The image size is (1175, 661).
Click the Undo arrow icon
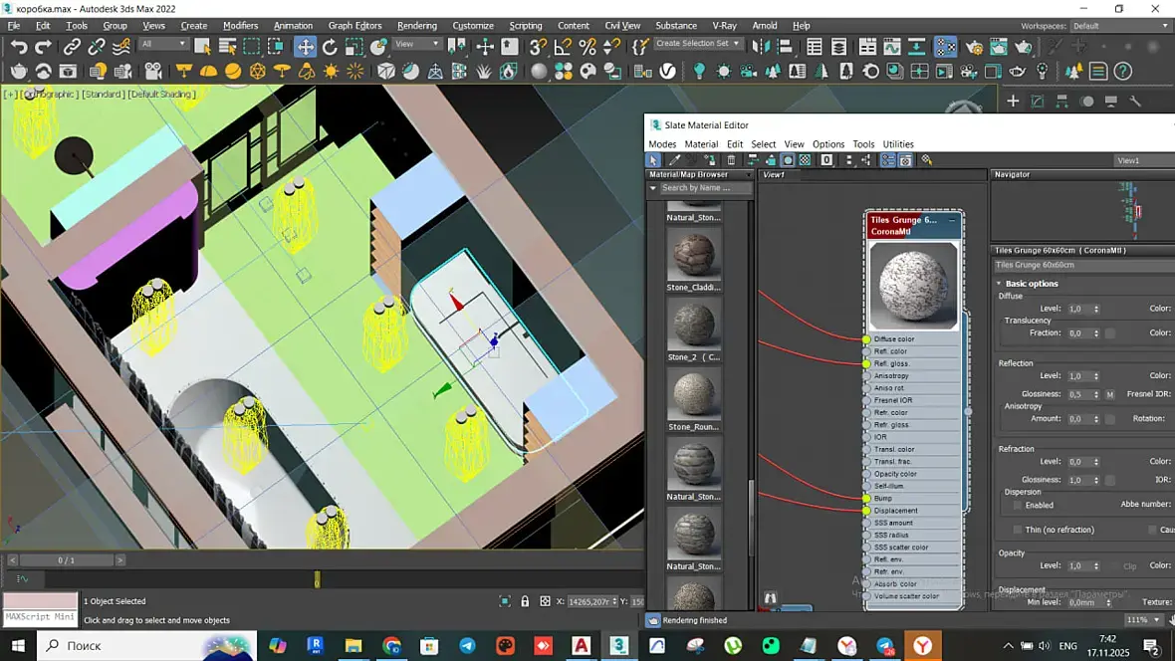(x=19, y=47)
